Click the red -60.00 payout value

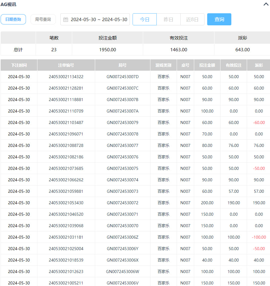259,122
